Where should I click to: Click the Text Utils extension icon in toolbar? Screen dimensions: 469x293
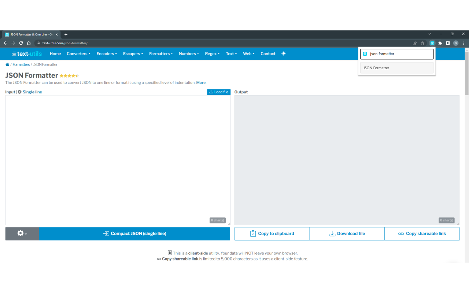click(432, 43)
